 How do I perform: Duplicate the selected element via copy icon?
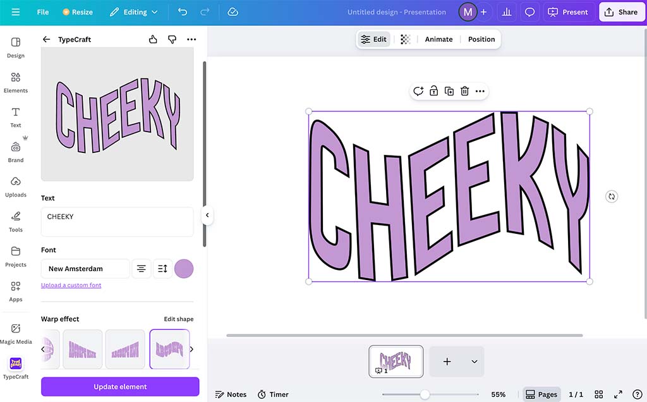[x=449, y=90]
